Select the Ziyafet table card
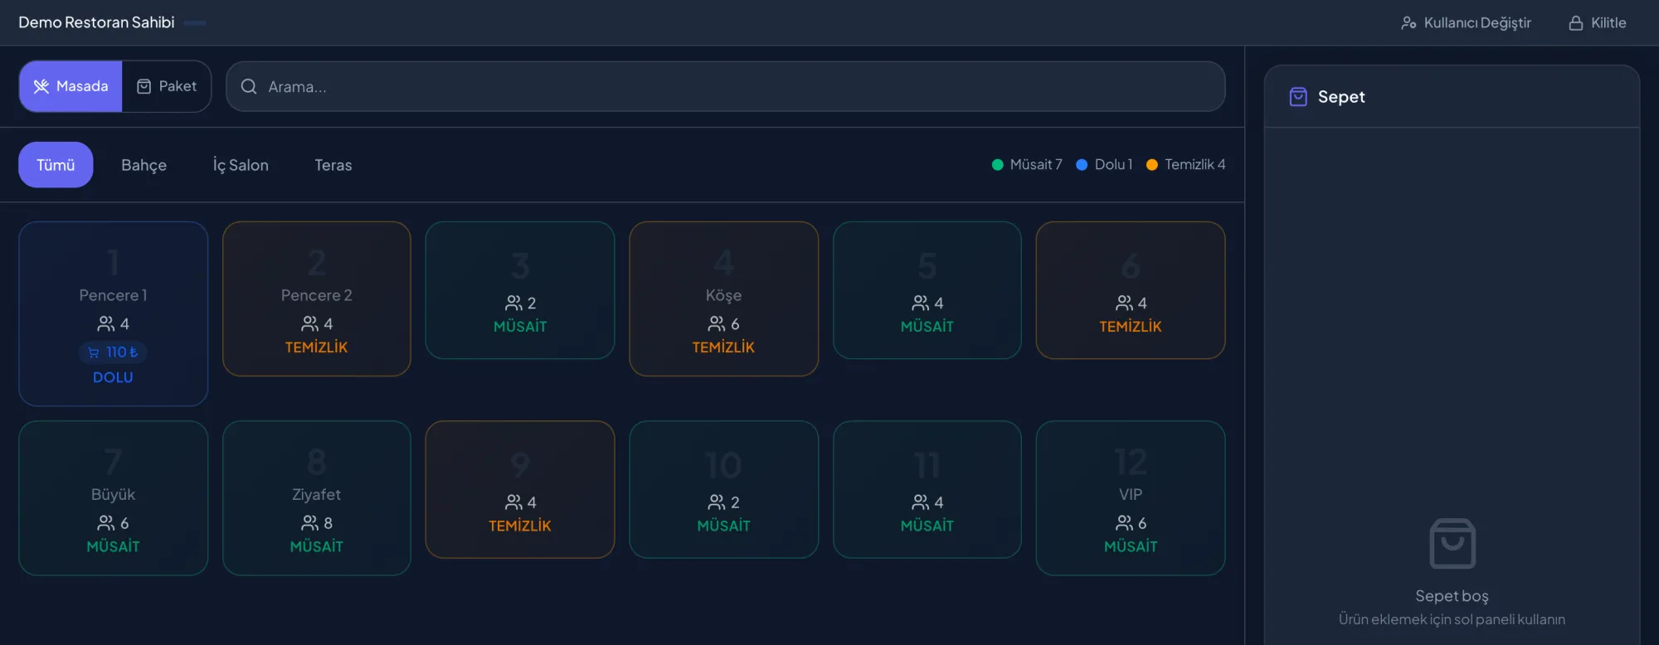Screen dimensions: 1659x645 click(x=316, y=497)
